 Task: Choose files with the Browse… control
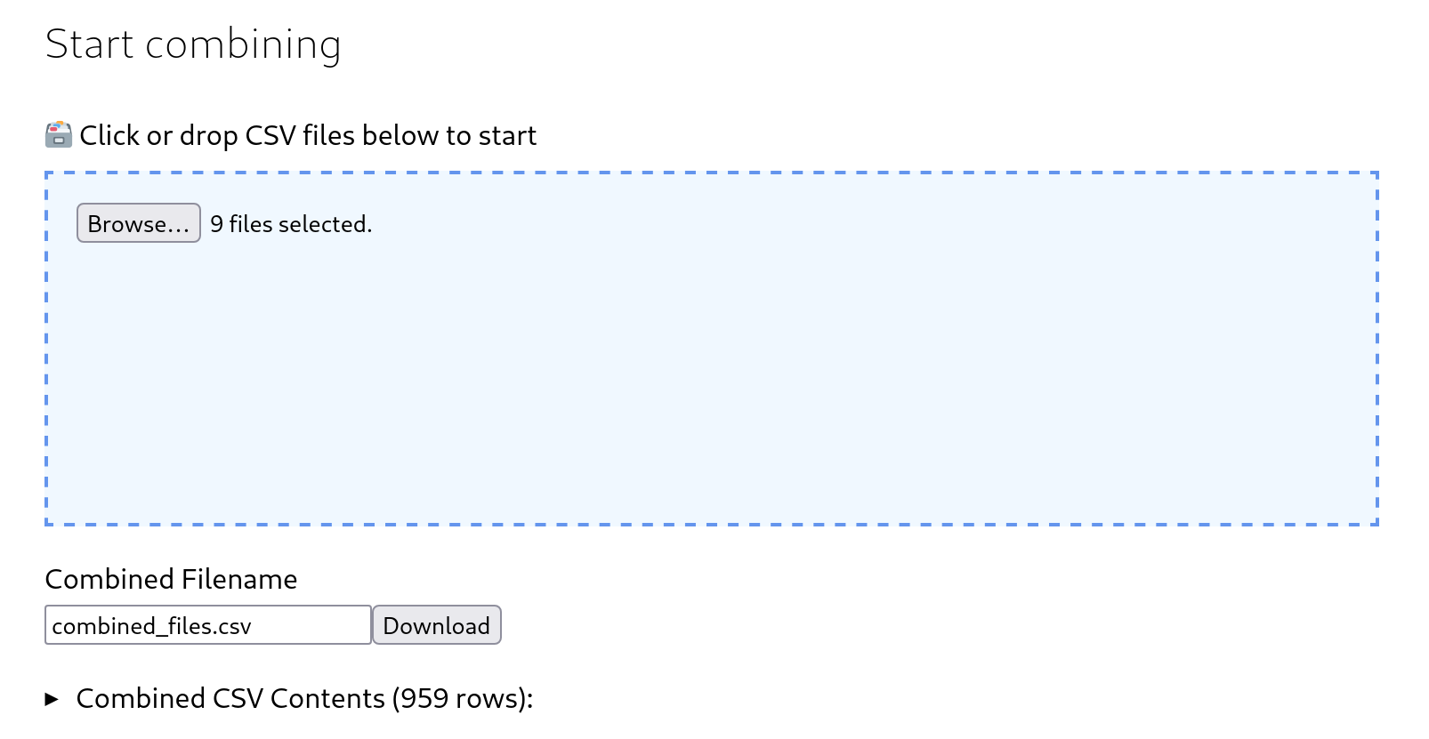pos(139,223)
